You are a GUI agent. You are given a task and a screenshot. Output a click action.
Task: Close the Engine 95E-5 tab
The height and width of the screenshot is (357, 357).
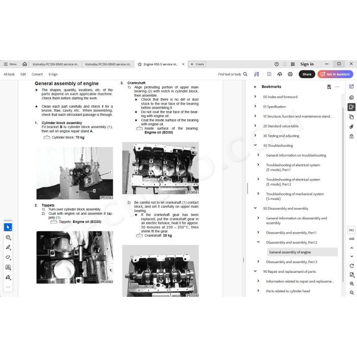(x=183, y=64)
